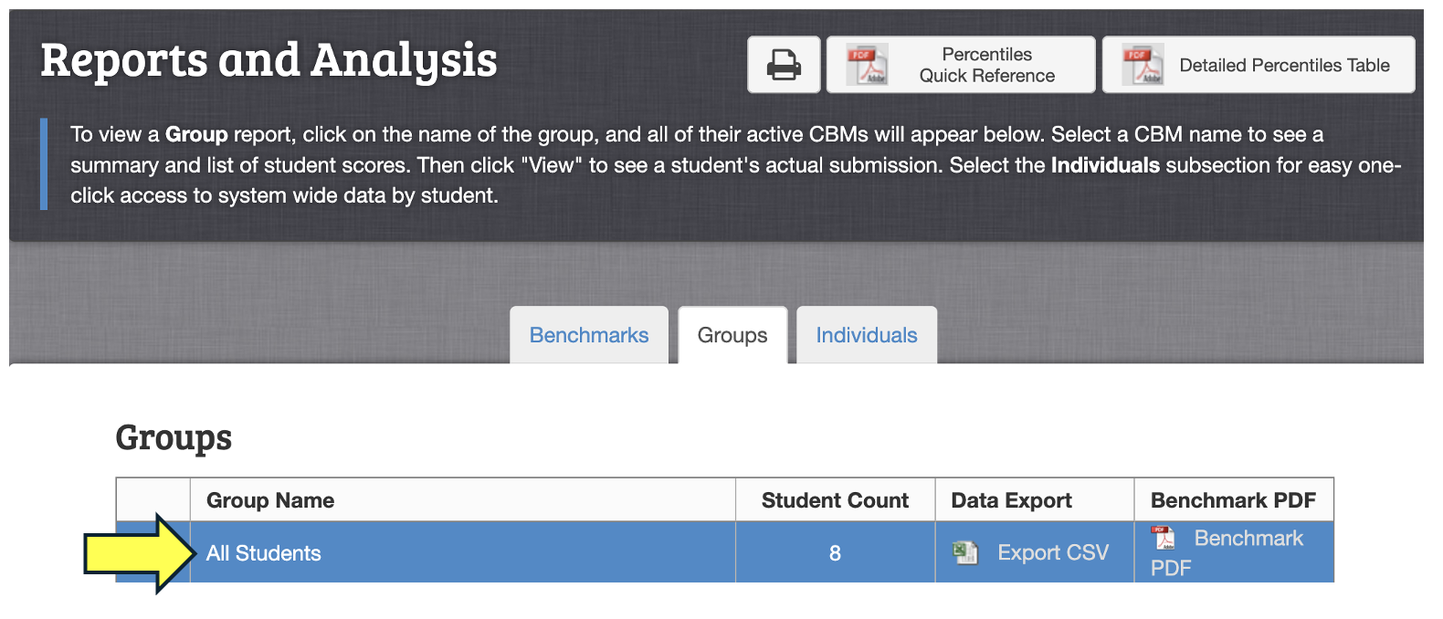Open Percentiles Quick Reference document

tap(961, 65)
